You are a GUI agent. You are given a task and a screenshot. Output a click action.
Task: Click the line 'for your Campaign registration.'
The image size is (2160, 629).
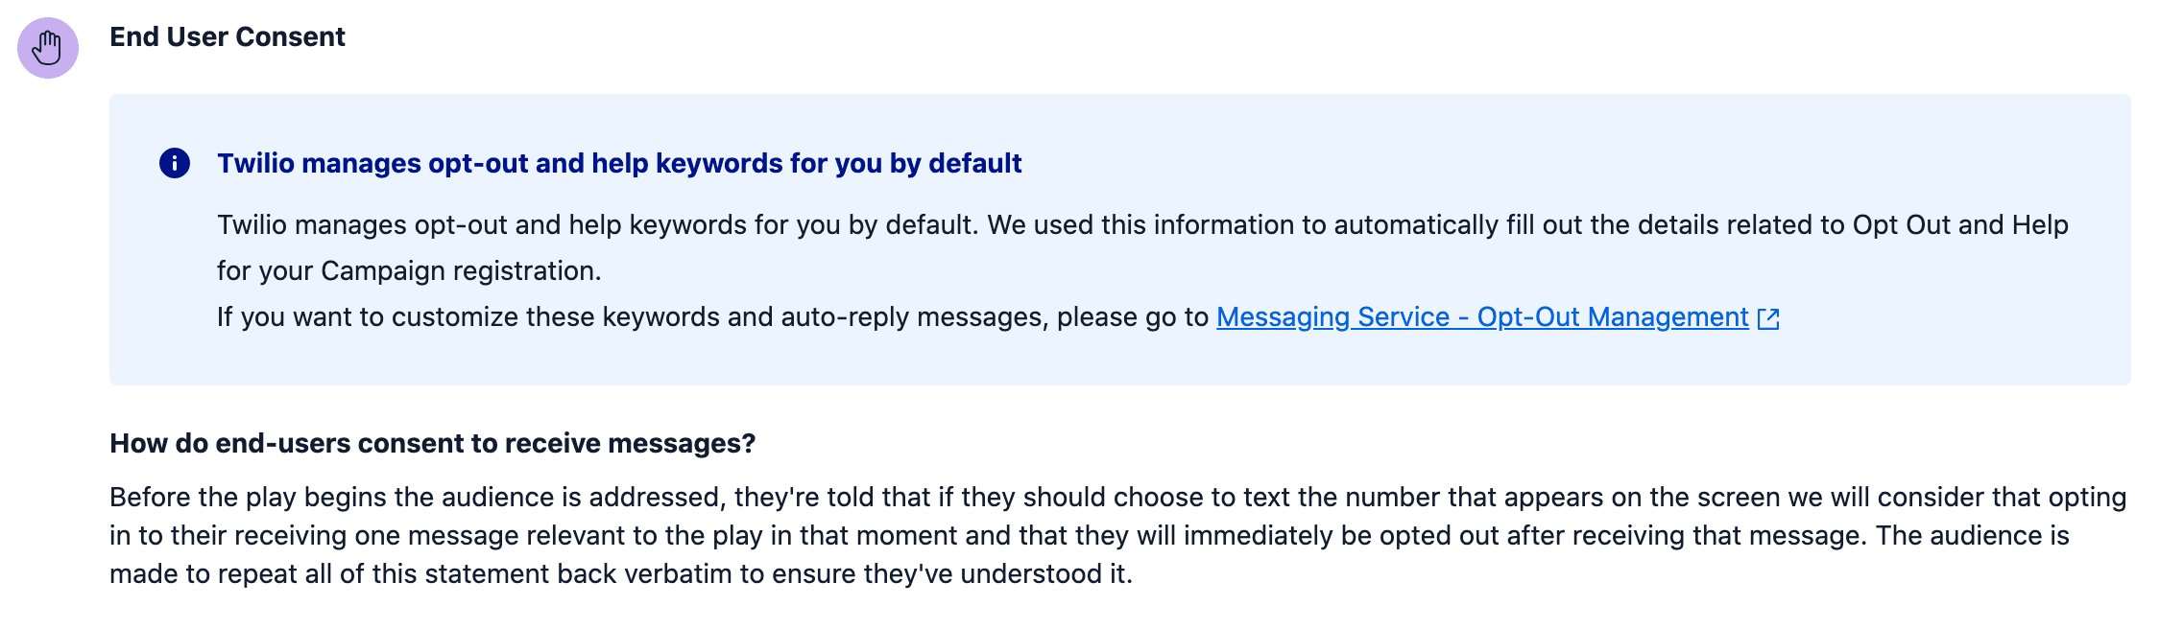409,271
